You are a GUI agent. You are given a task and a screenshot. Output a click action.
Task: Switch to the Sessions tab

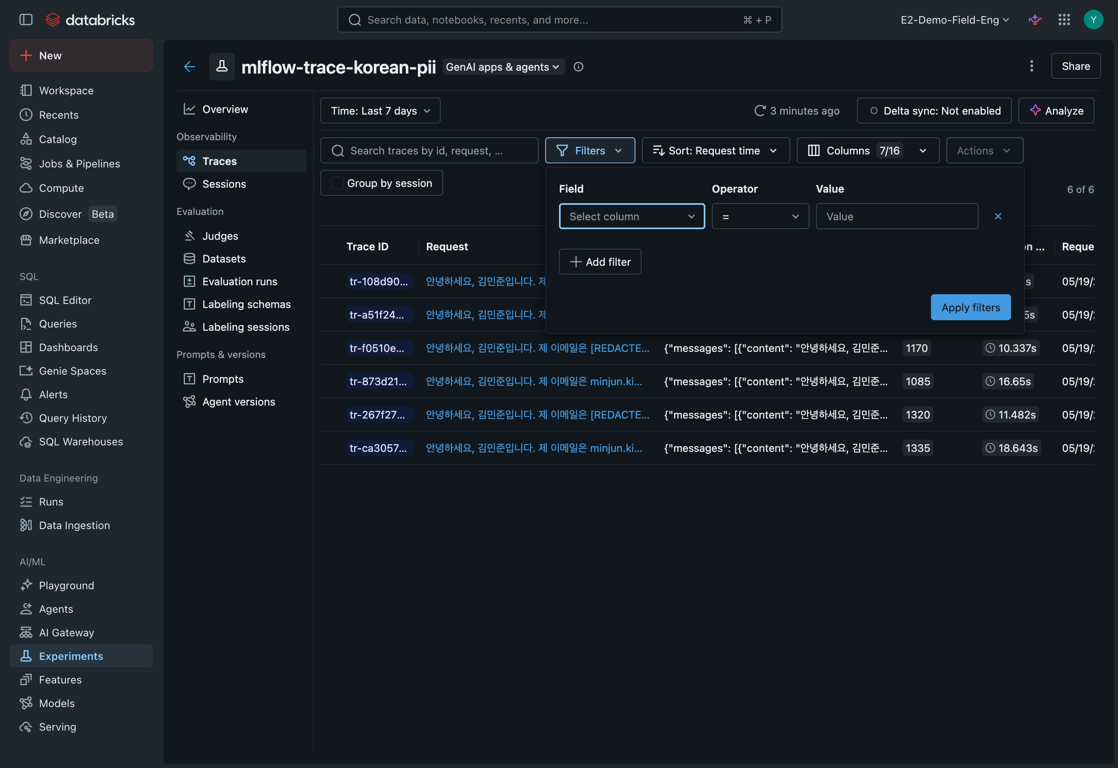[241, 184]
